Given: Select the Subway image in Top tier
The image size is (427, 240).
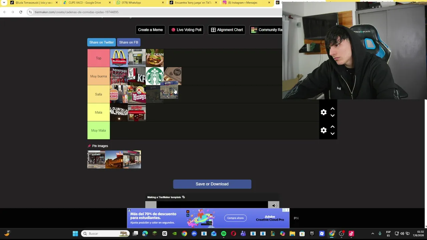Looking at the screenshot, I should pyautogui.click(x=137, y=58).
